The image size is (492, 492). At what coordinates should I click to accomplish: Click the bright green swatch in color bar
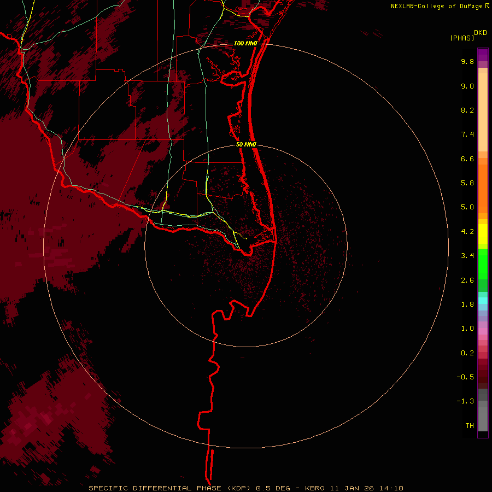point(483,264)
